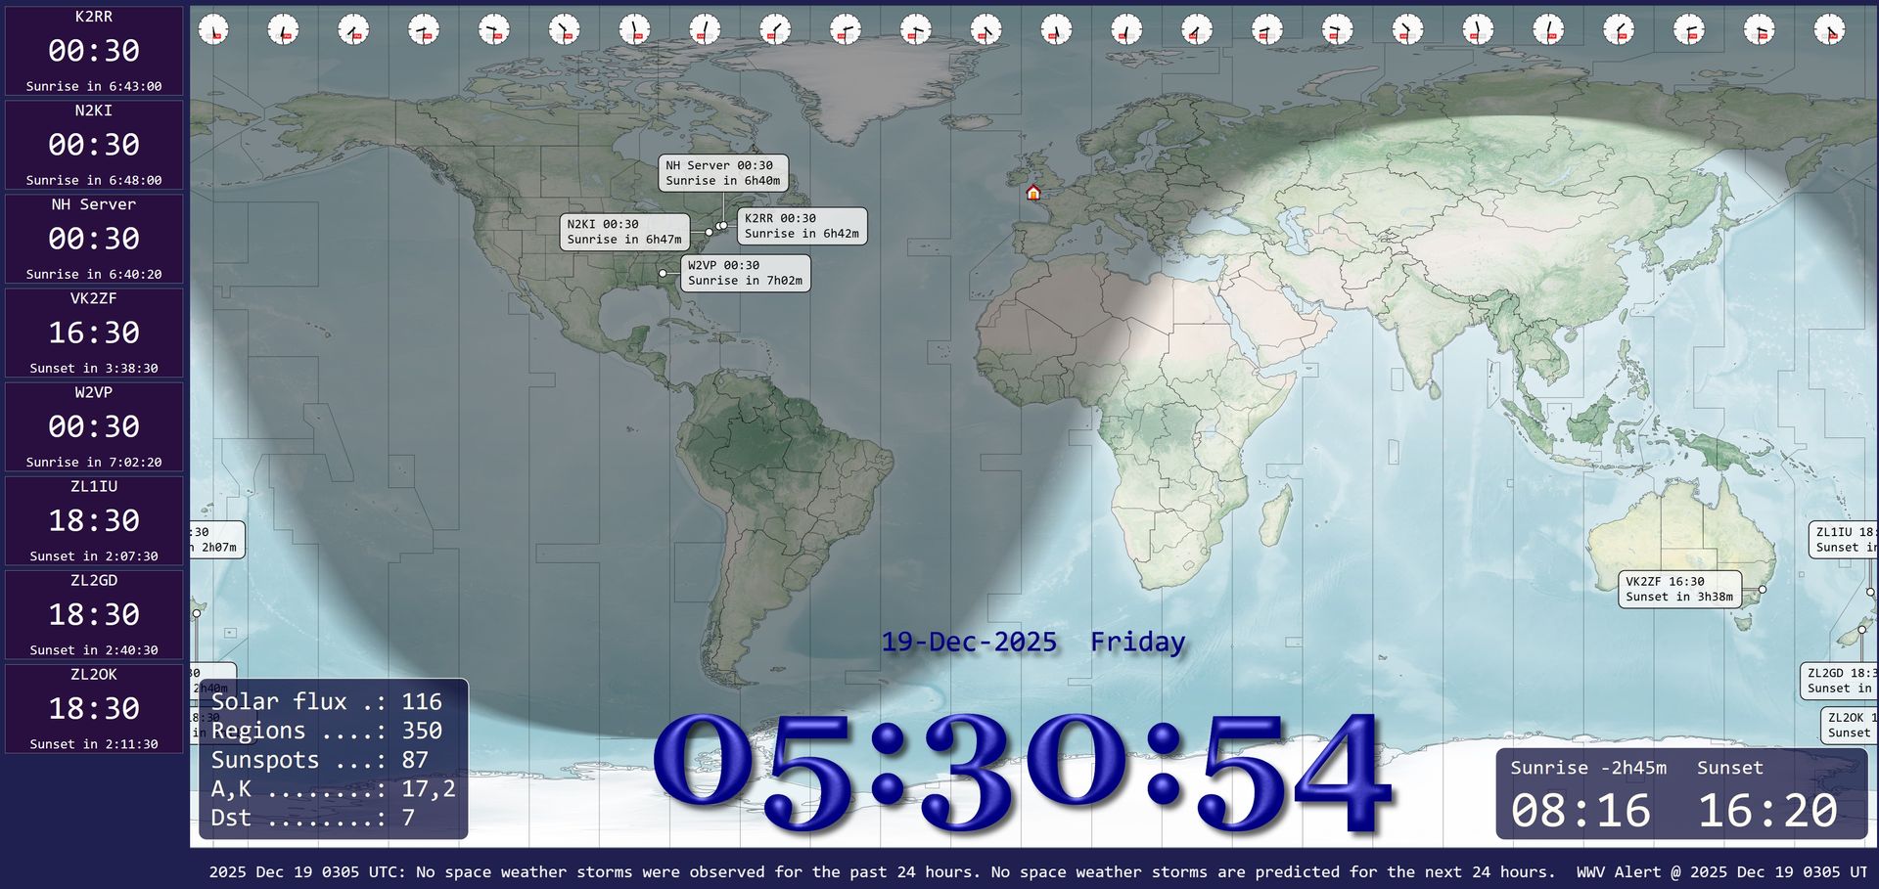Open the ZL1IU 18:30 sidebar clock panel
Screen dimensions: 1879x889
click(x=94, y=520)
